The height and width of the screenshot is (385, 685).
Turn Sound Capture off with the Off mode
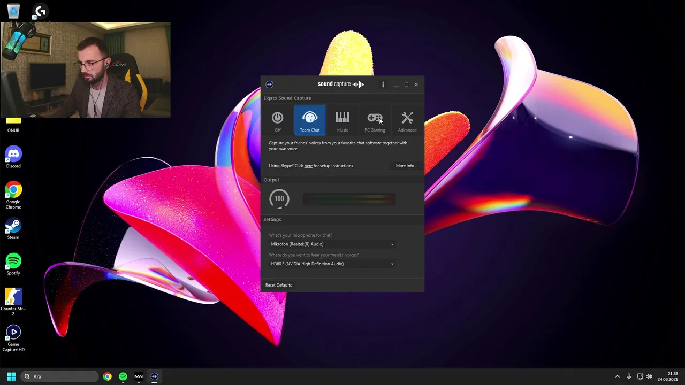[277, 120]
